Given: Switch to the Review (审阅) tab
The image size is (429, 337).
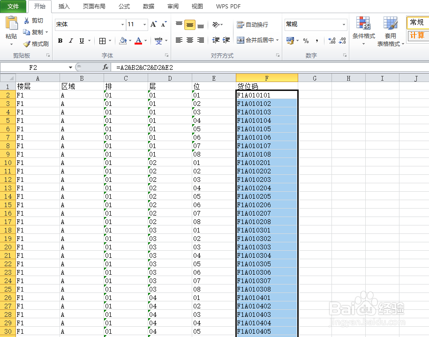Looking at the screenshot, I should [x=173, y=7].
